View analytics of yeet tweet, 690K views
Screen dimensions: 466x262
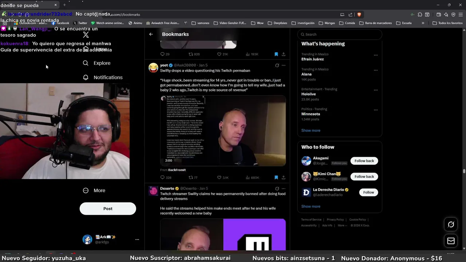[x=252, y=178]
